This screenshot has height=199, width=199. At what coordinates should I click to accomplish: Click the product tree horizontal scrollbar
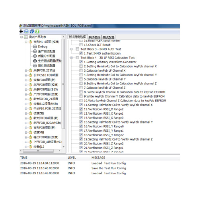point(38,151)
